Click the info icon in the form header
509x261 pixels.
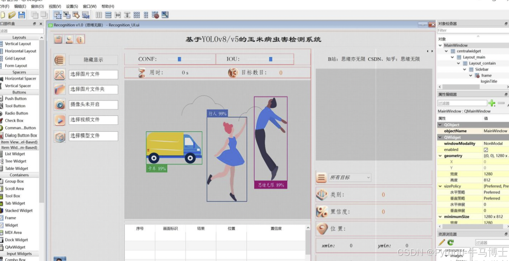tap(80, 39)
